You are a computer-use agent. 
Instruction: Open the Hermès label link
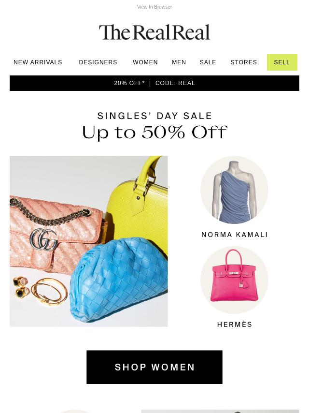[x=234, y=324]
